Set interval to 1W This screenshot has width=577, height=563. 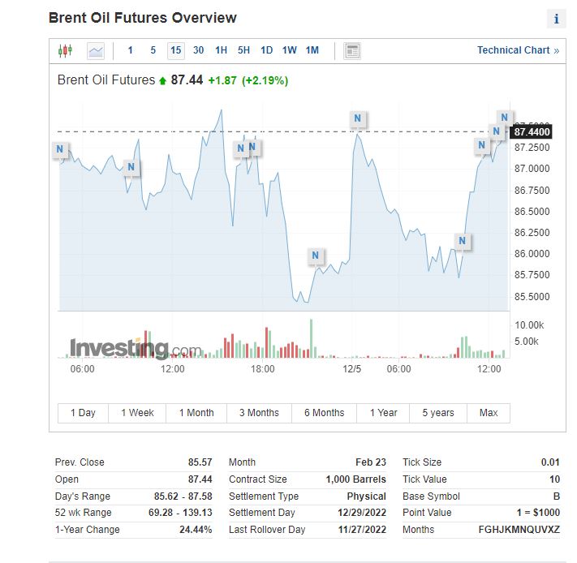pos(289,50)
